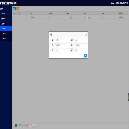Click the blue toolbar button above the table
Viewport: 129px width, 129px height.
[14, 9]
